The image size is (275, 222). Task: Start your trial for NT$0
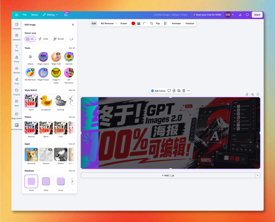tap(207, 15)
